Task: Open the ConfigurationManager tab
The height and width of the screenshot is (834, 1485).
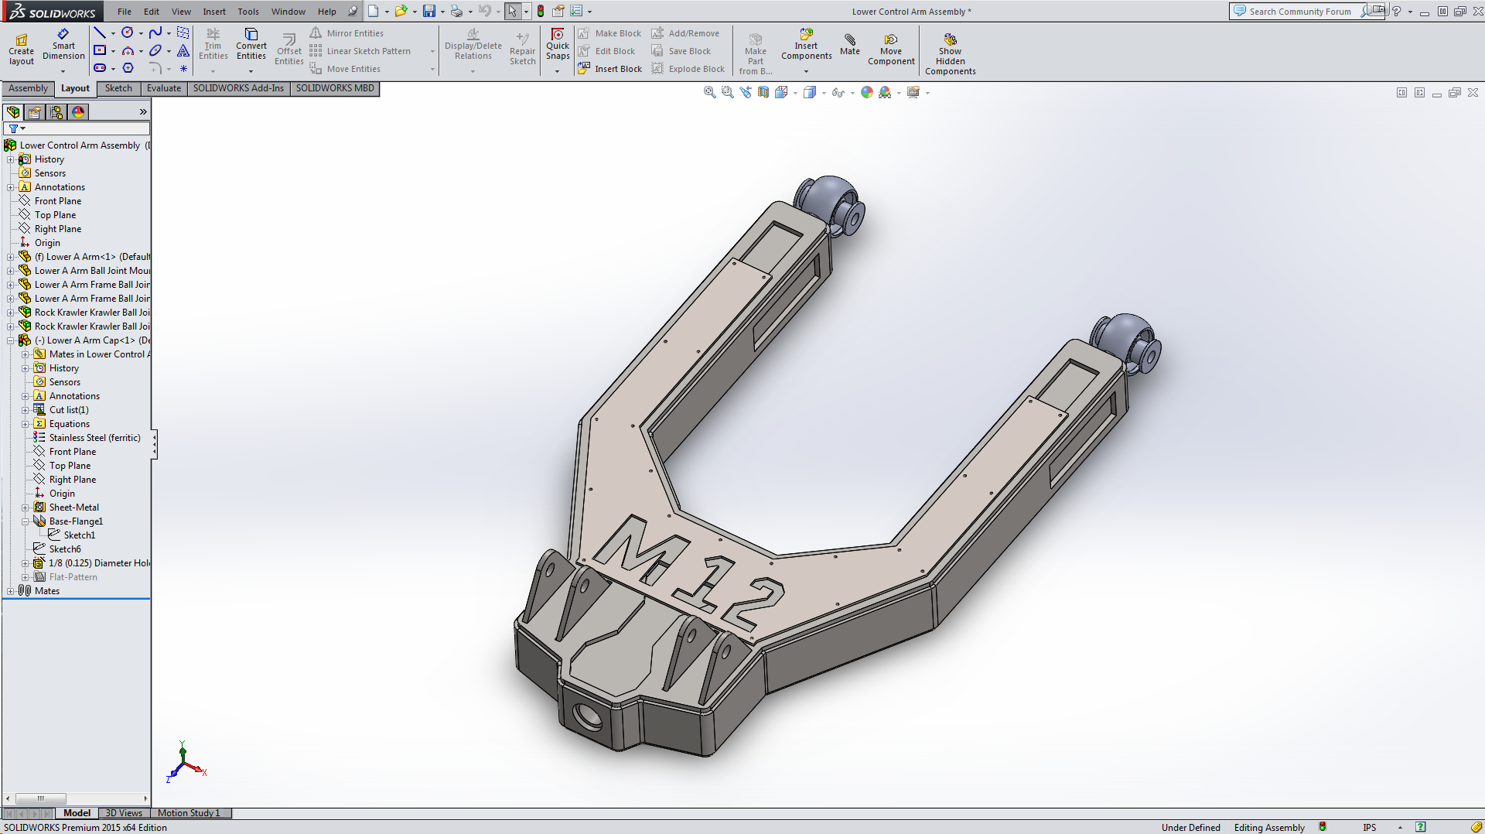Action: coord(56,112)
